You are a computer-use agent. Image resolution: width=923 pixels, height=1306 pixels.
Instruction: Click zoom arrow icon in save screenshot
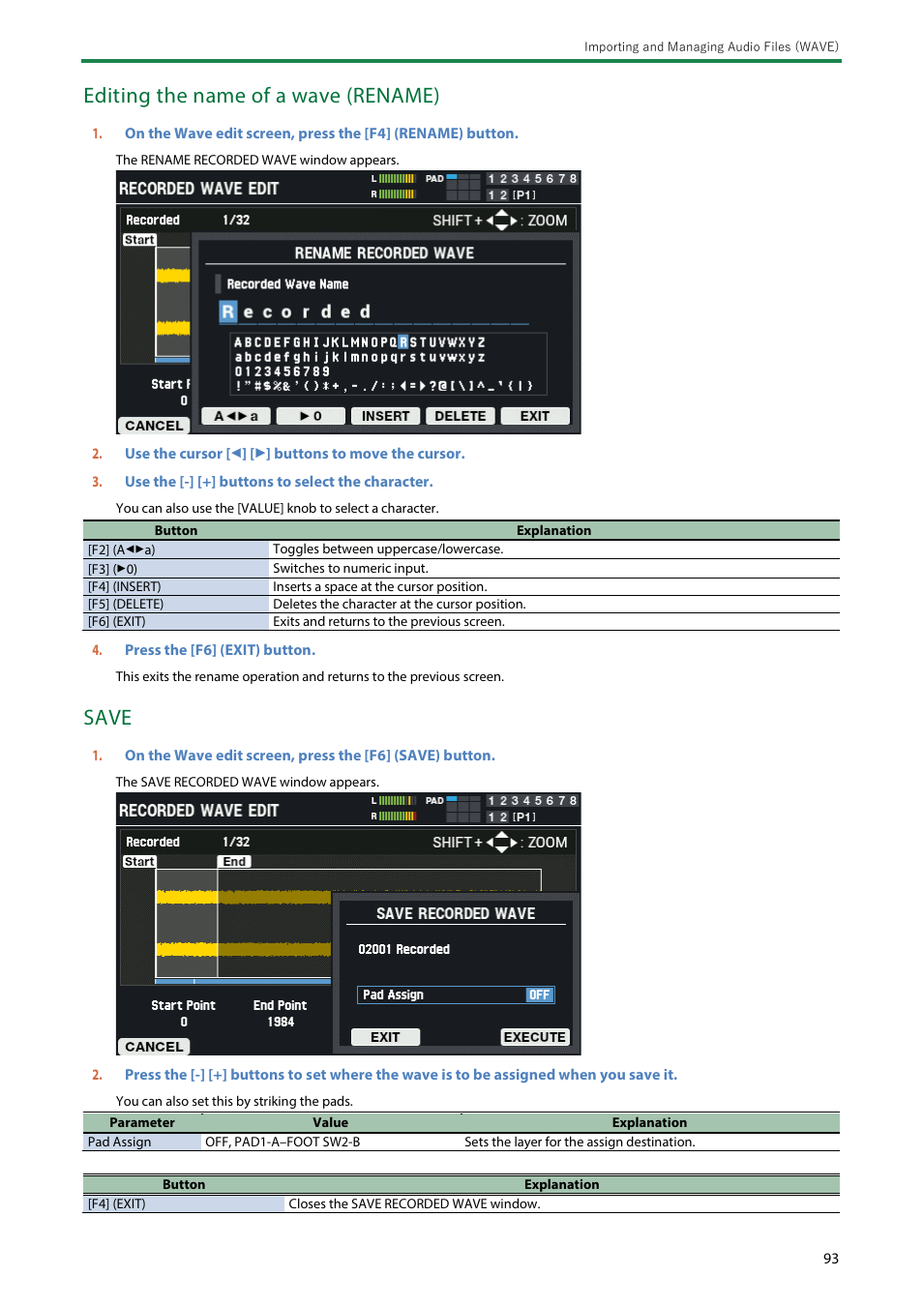pyautogui.click(x=501, y=843)
